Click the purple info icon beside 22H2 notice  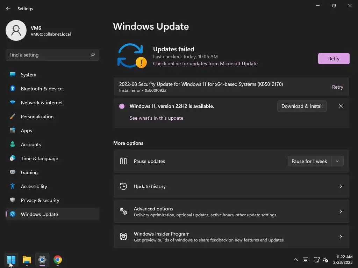tap(122, 106)
